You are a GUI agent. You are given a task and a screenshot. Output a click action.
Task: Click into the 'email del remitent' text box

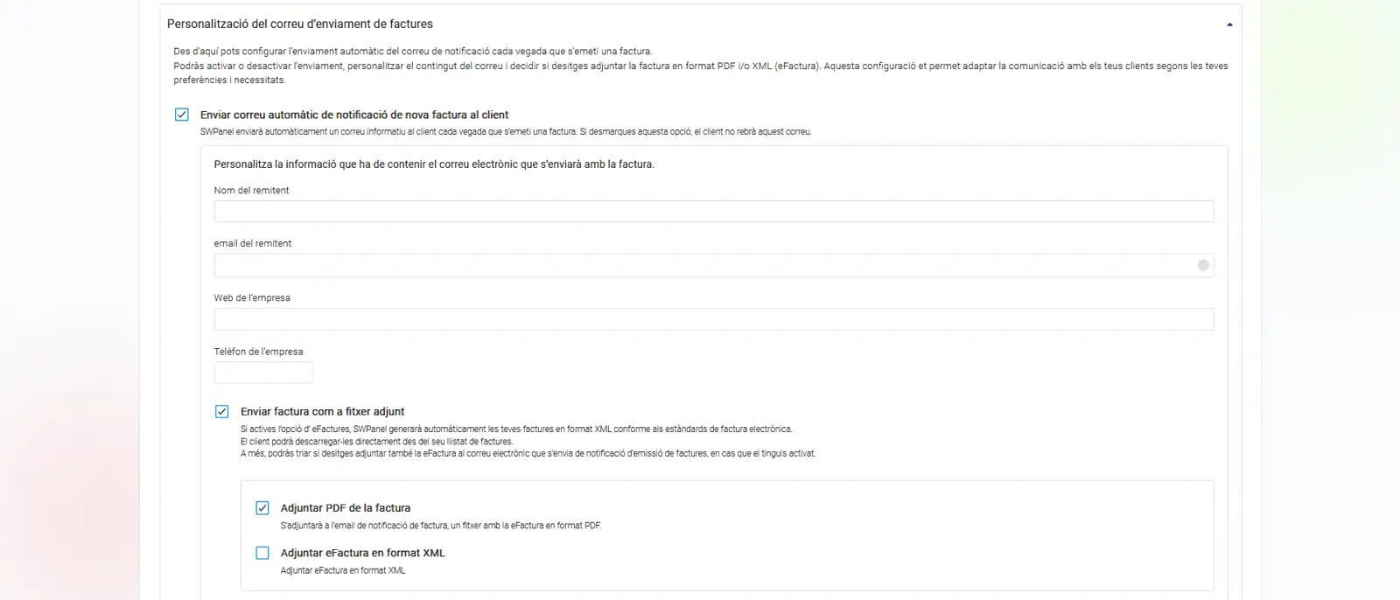tap(700, 265)
